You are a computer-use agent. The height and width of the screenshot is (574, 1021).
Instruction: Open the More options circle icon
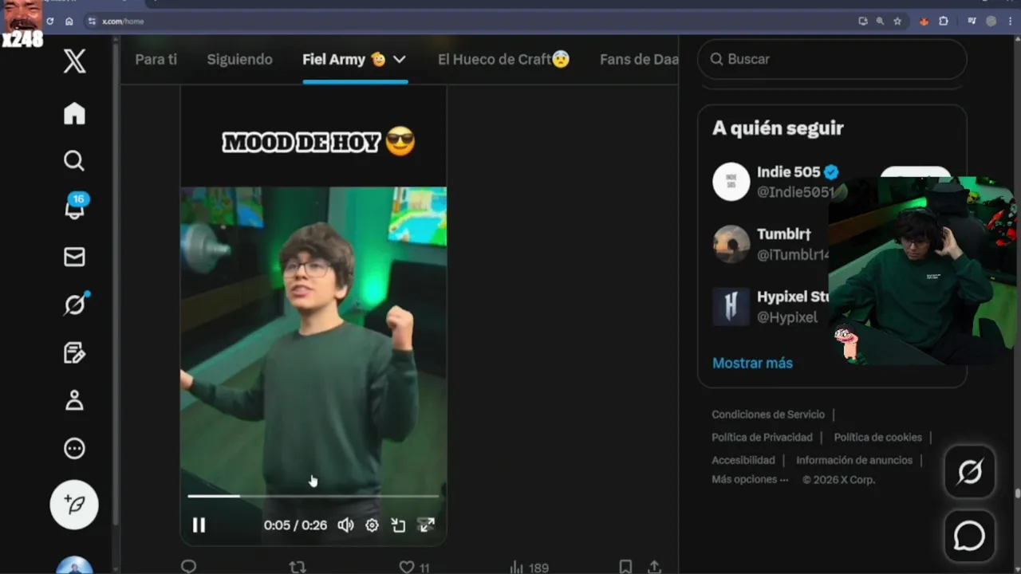pyautogui.click(x=74, y=449)
